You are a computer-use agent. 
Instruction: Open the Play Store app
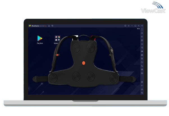40,38
